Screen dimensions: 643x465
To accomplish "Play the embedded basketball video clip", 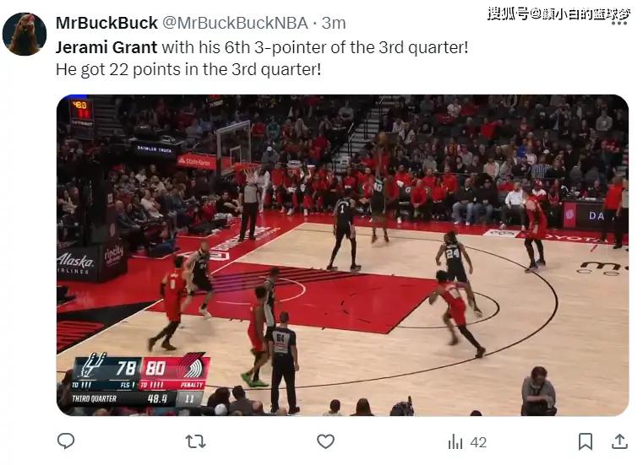I will point(342,255).
